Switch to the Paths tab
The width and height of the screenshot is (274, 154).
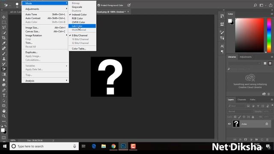pos(253,100)
